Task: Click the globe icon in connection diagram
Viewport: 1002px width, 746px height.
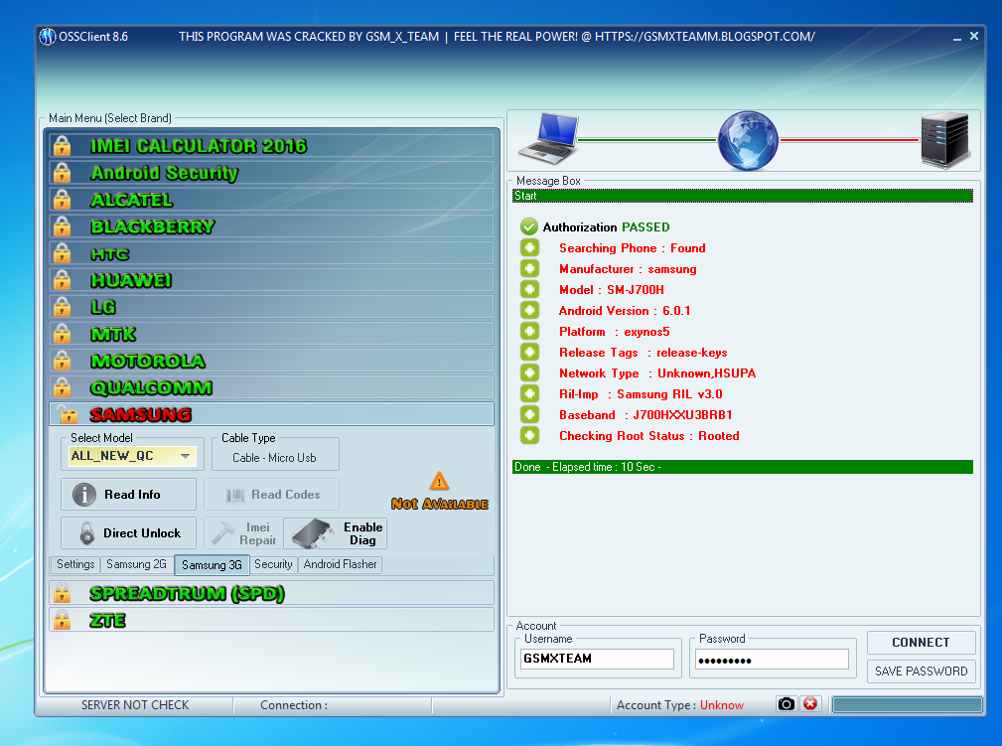Action: coord(748,140)
